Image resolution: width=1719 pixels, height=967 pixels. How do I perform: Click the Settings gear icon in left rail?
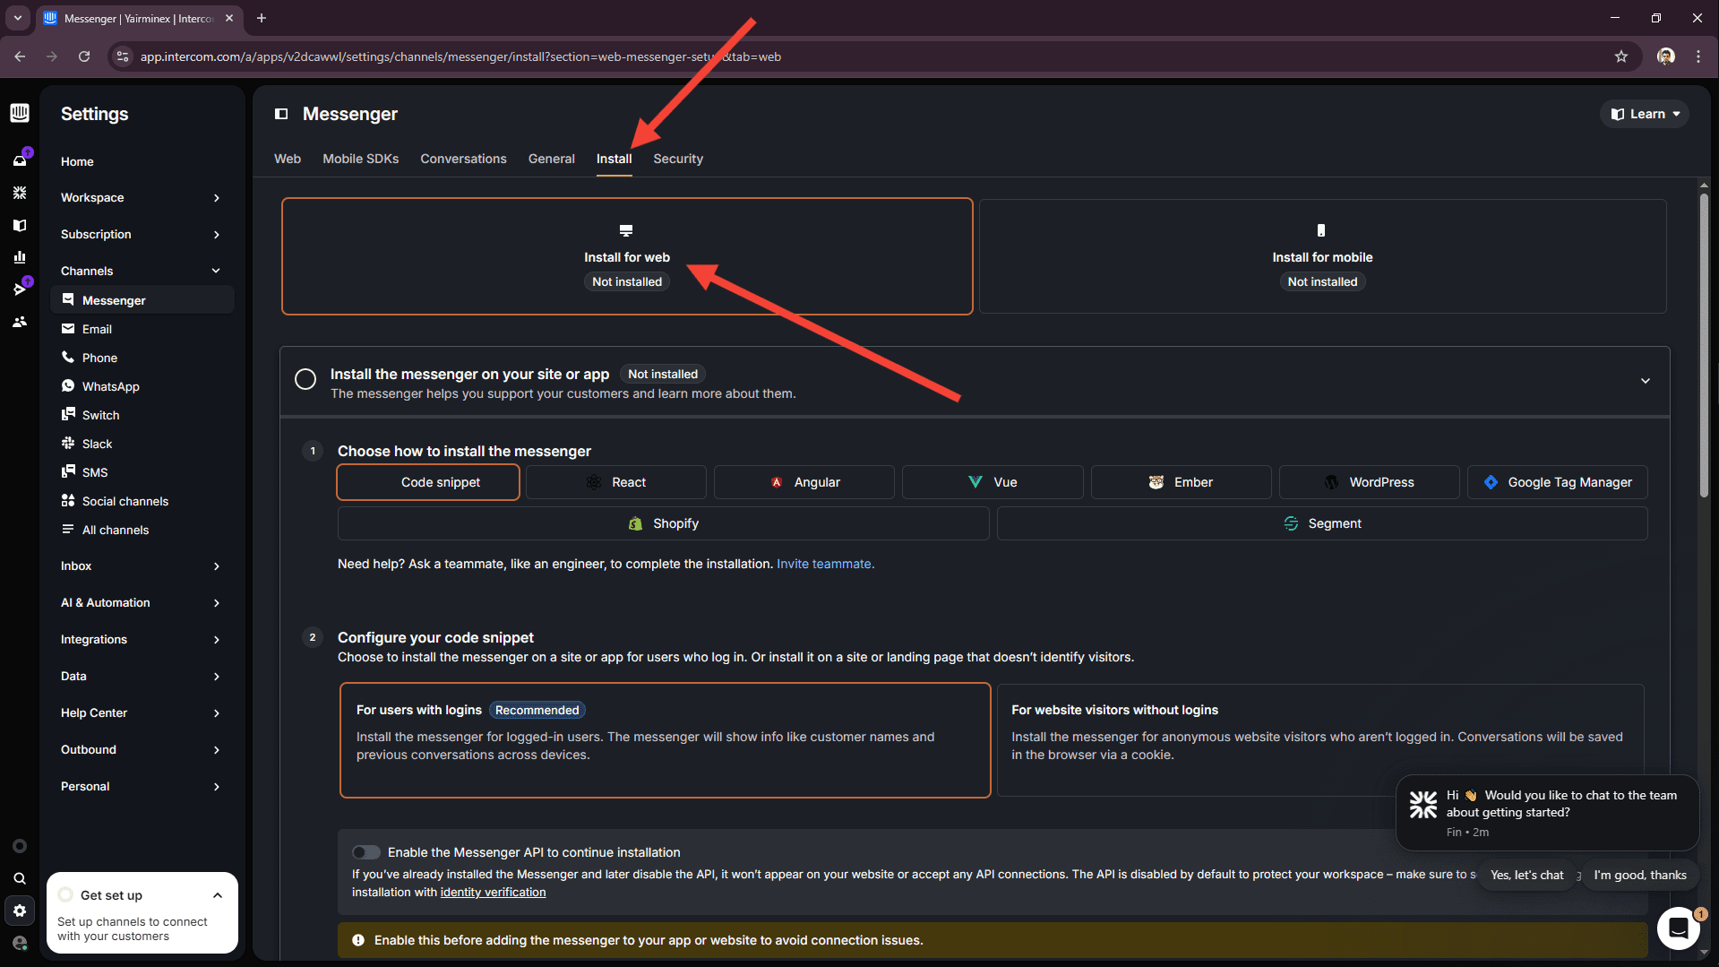[x=20, y=911]
